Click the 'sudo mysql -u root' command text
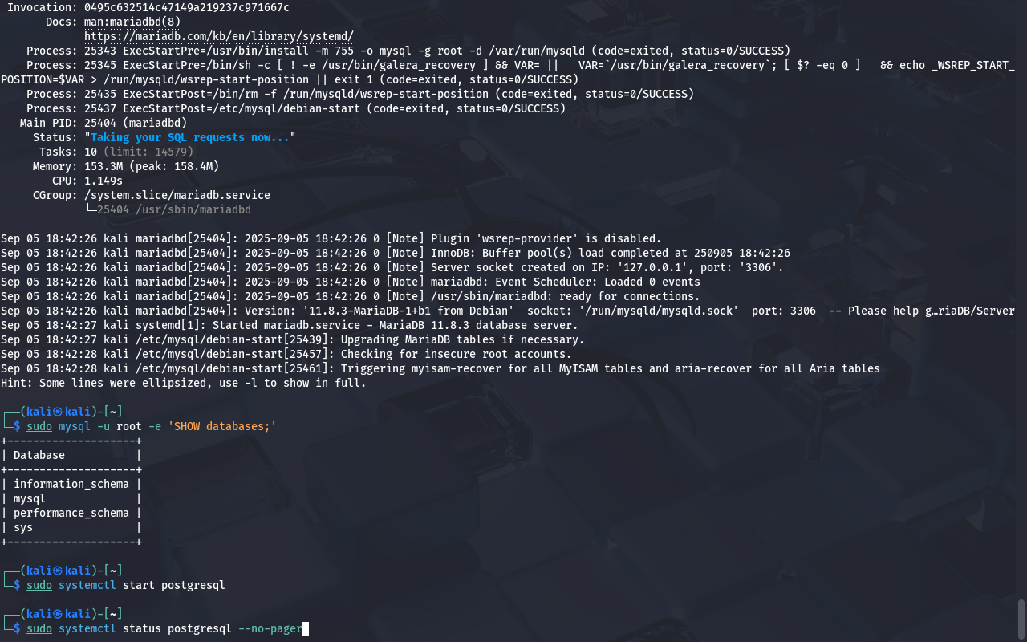The height and width of the screenshot is (642, 1027). (x=84, y=426)
